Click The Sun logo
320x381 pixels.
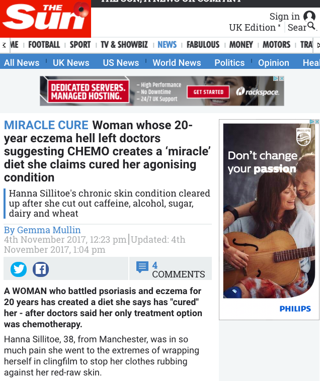(45, 19)
